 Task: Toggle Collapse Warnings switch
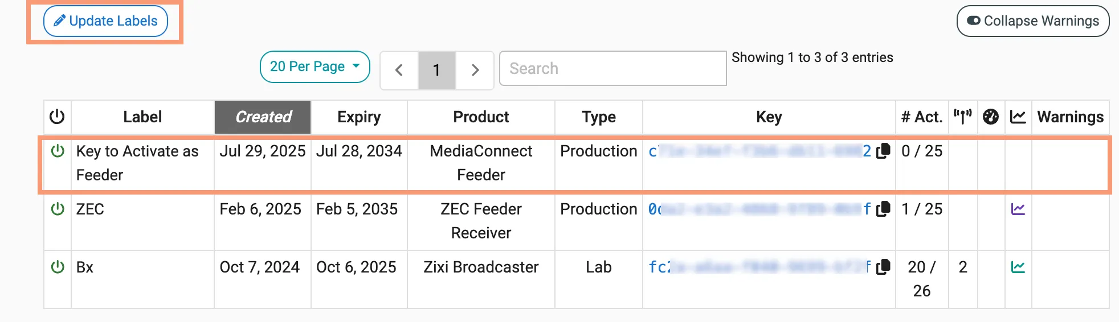tap(1032, 21)
